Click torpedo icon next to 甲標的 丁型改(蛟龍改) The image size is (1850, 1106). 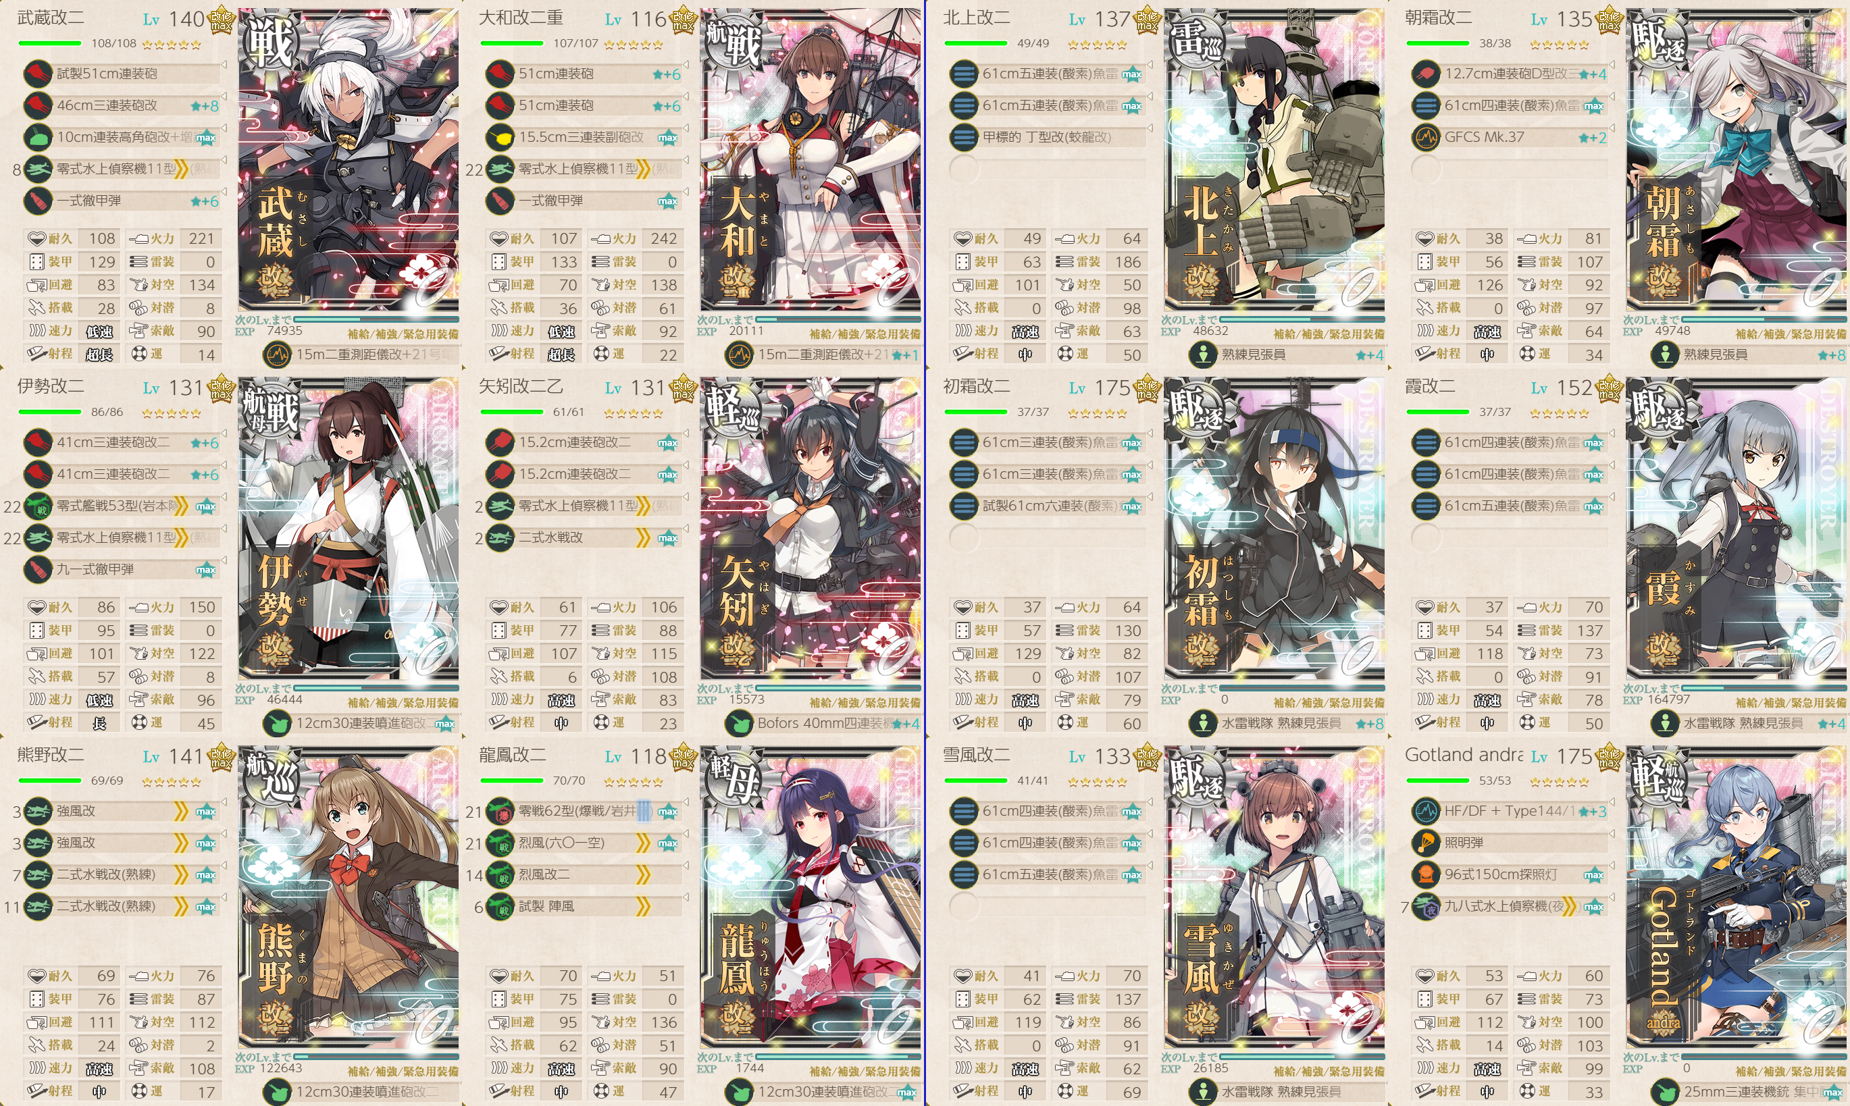(964, 137)
